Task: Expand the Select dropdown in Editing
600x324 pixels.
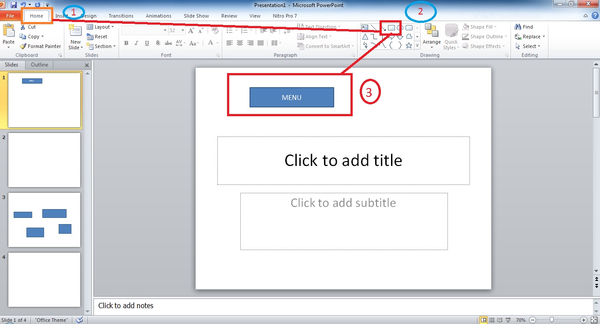Action: 527,46
